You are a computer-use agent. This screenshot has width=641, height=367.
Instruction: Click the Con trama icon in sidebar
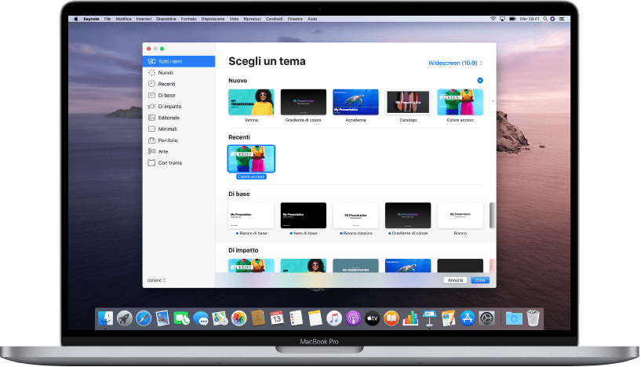click(151, 162)
